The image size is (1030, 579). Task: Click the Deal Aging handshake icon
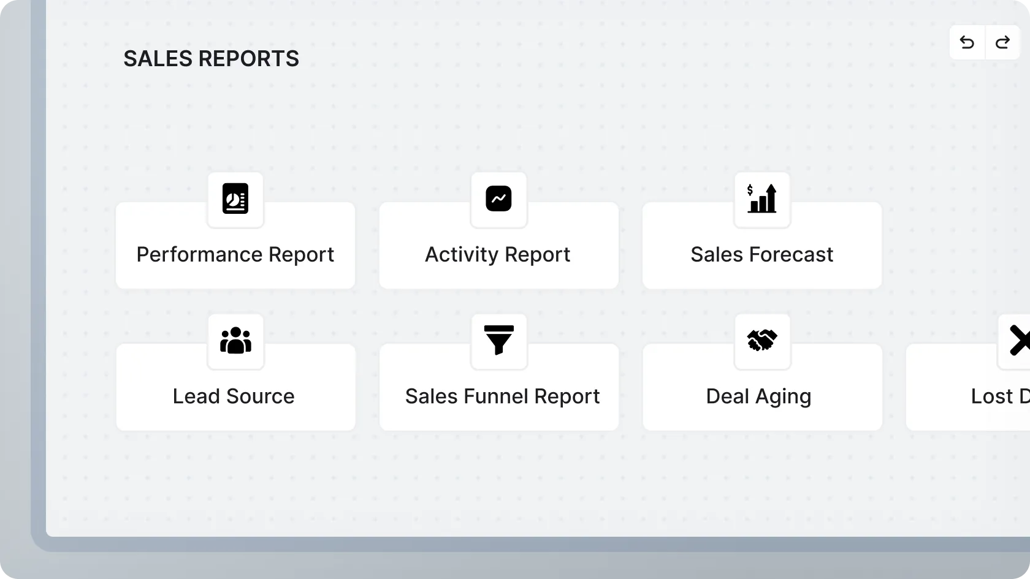pyautogui.click(x=762, y=341)
